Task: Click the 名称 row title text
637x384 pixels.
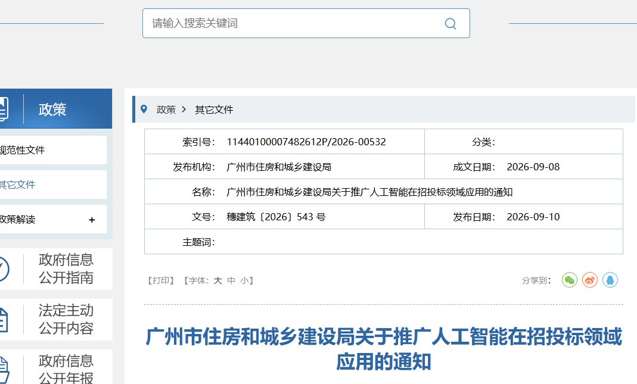Action: [x=369, y=192]
